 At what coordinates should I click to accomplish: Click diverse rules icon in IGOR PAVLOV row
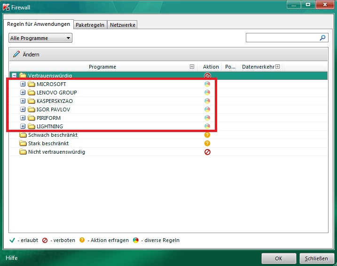point(207,110)
